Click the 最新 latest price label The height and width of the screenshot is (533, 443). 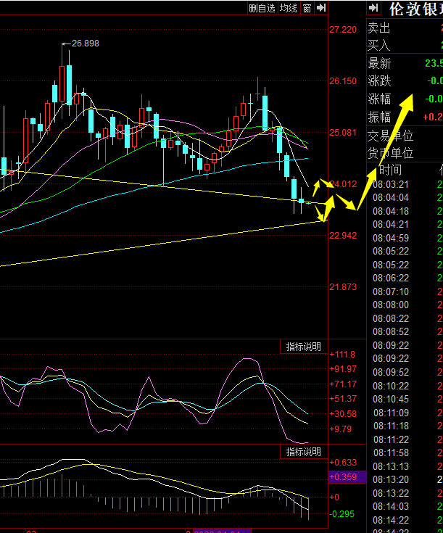coord(379,63)
